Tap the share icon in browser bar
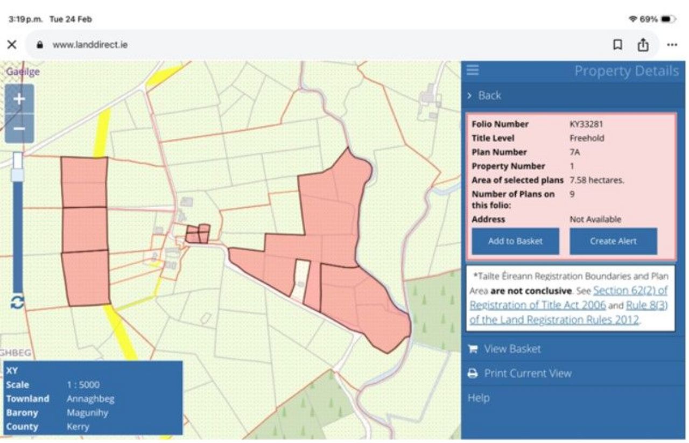The width and height of the screenshot is (689, 443). [x=643, y=45]
